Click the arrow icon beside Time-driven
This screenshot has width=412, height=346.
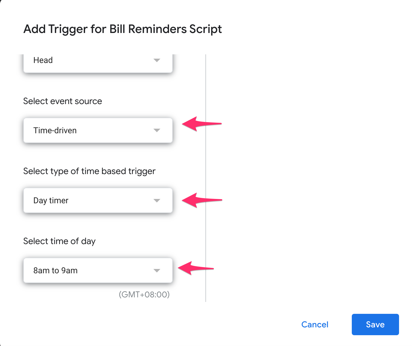coord(157,130)
